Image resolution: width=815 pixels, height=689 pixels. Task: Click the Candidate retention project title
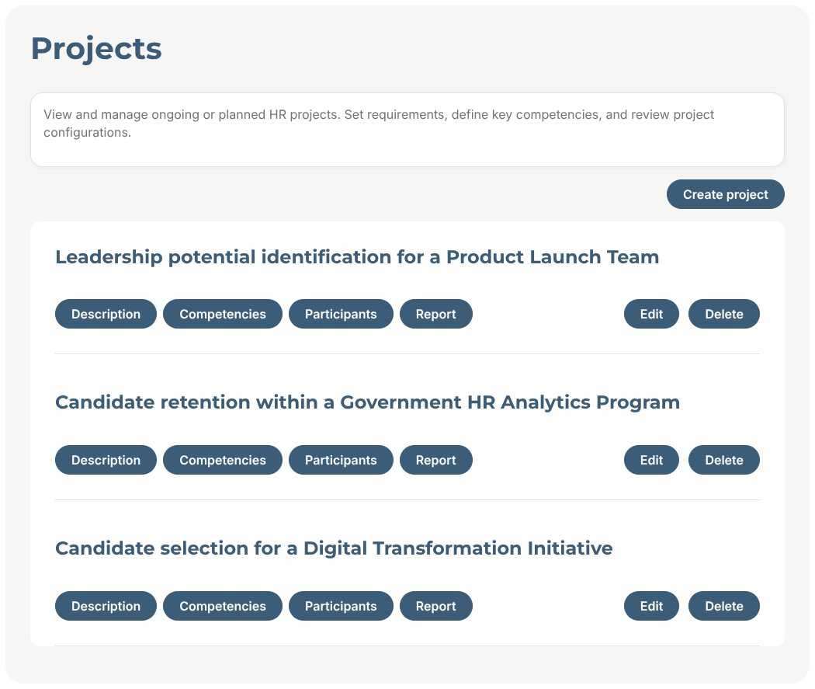click(367, 402)
